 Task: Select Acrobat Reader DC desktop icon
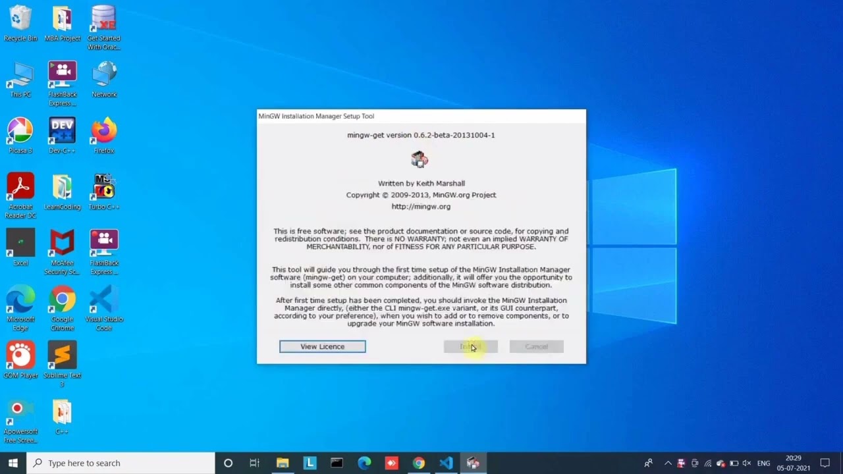point(20,196)
